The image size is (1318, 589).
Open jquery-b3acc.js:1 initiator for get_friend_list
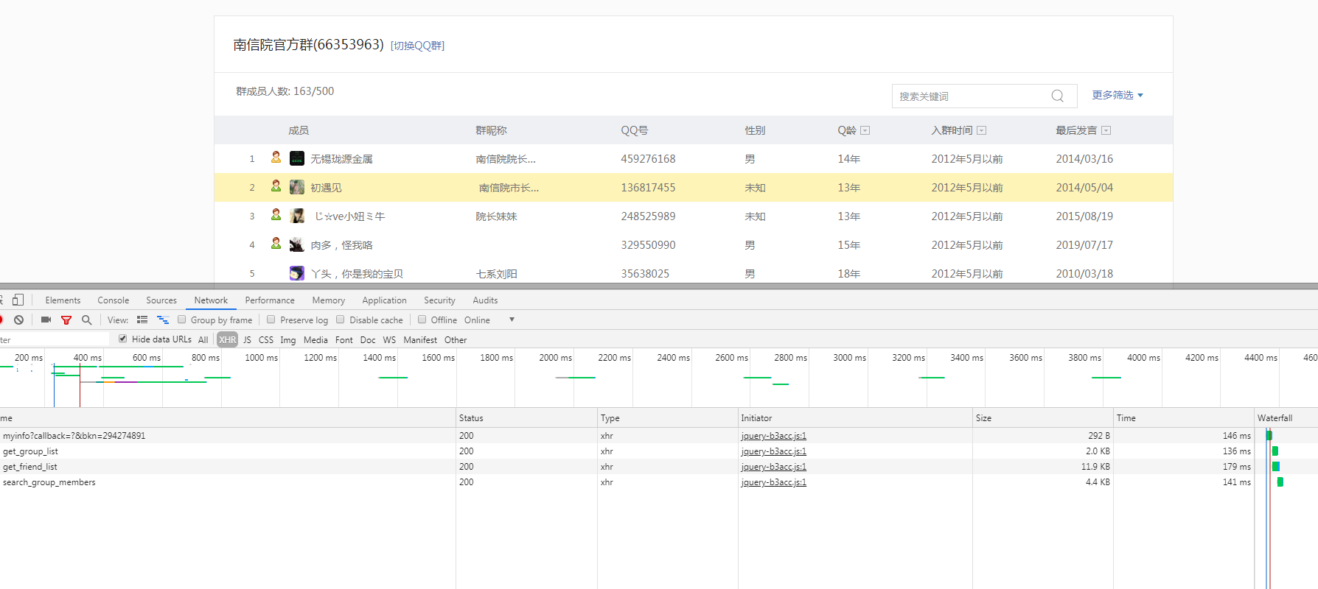pos(773,467)
